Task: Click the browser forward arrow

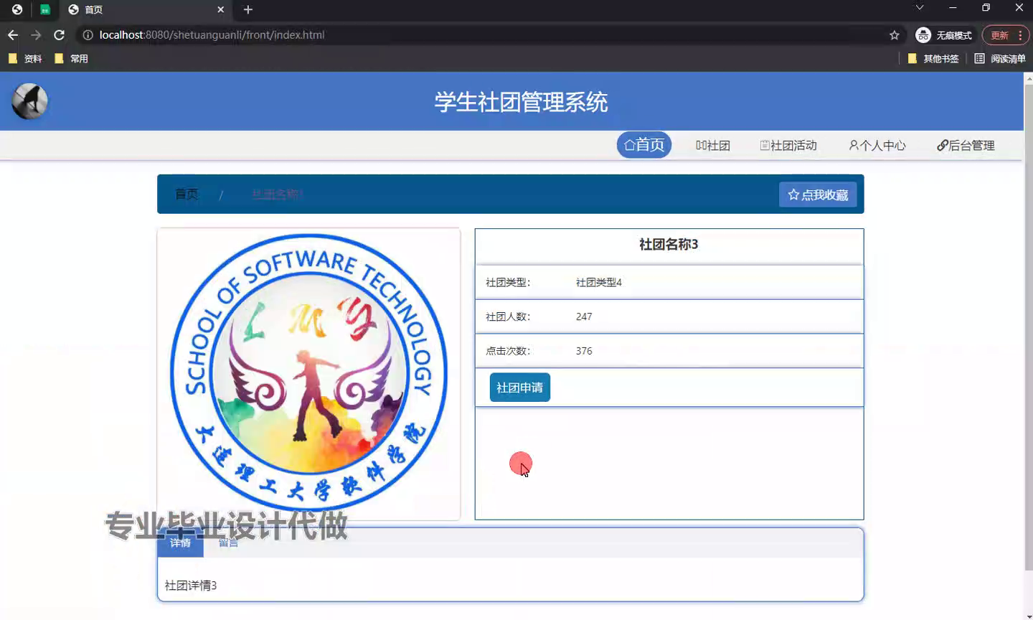Action: 36,34
